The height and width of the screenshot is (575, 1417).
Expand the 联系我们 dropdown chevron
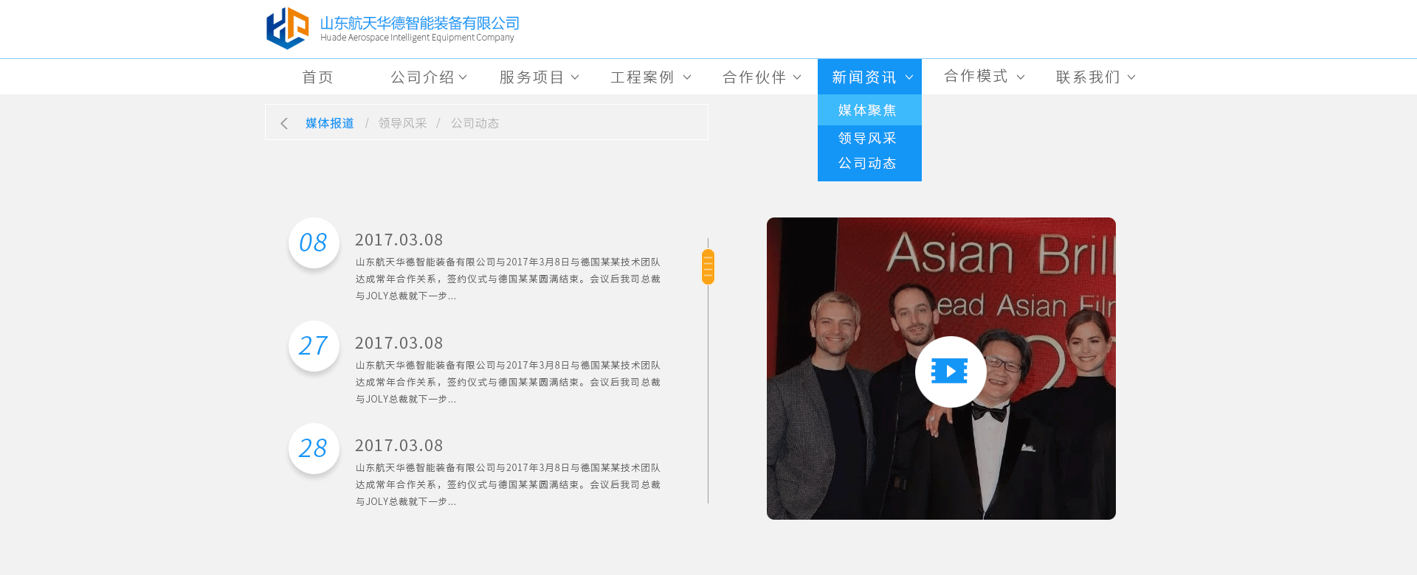[x=1131, y=77]
